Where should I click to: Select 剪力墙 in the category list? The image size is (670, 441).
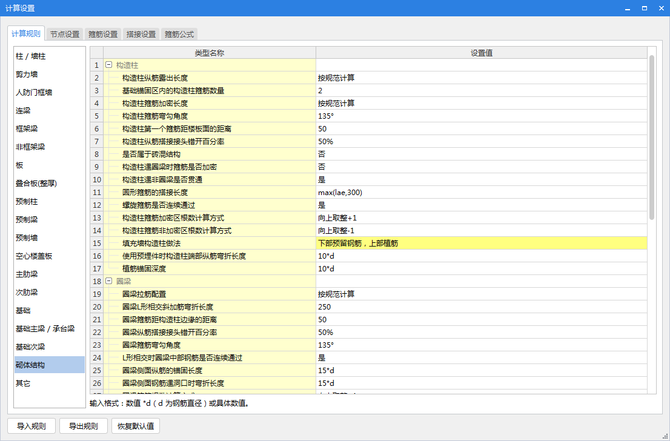click(x=50, y=75)
